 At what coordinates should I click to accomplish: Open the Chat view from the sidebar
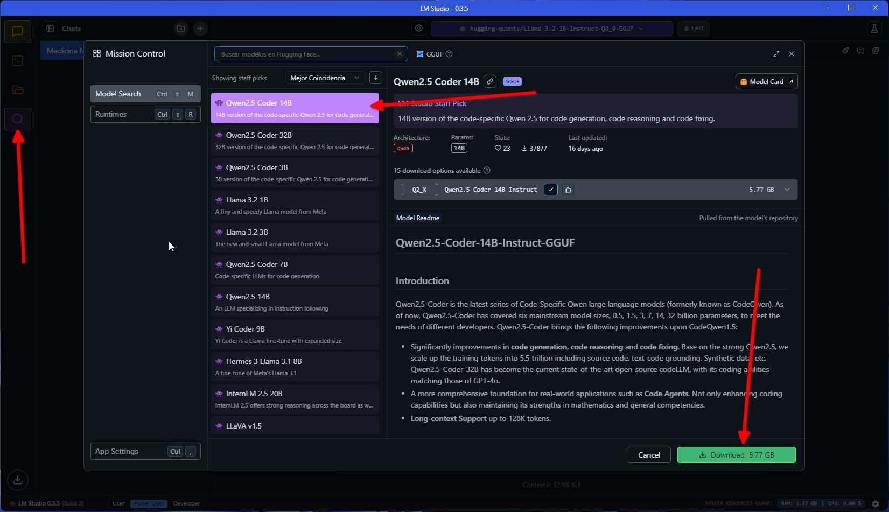[x=18, y=31]
